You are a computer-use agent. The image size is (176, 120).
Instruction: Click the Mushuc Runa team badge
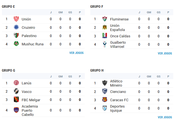point(16,44)
